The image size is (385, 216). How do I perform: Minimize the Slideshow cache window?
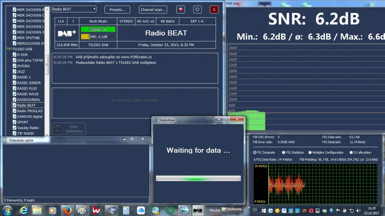click(124, 139)
